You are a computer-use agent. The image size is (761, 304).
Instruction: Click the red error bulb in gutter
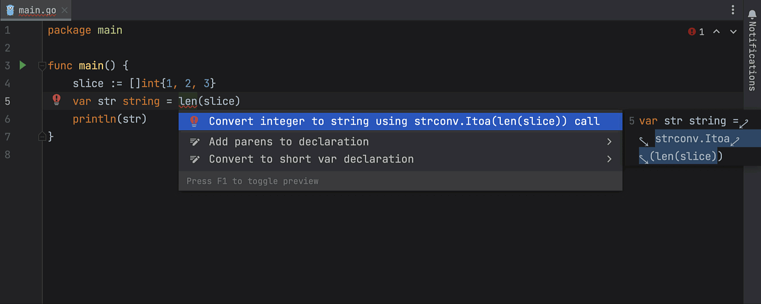(57, 100)
